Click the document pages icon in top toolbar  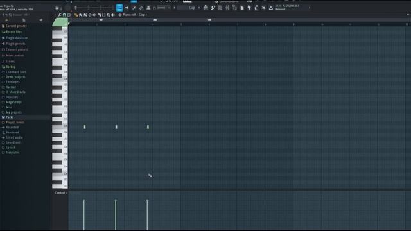coord(242,8)
